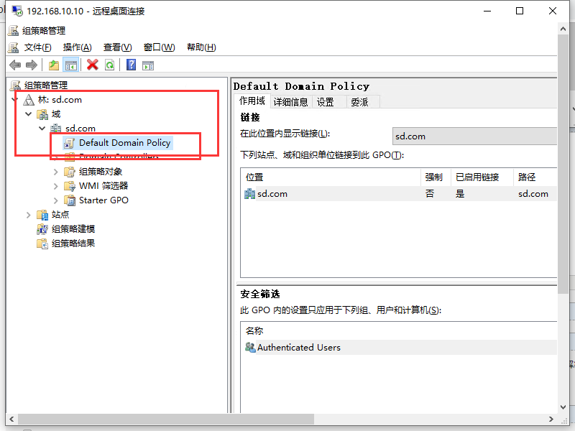Delete using the red X toolbar icon
The image size is (575, 431).
click(x=93, y=65)
